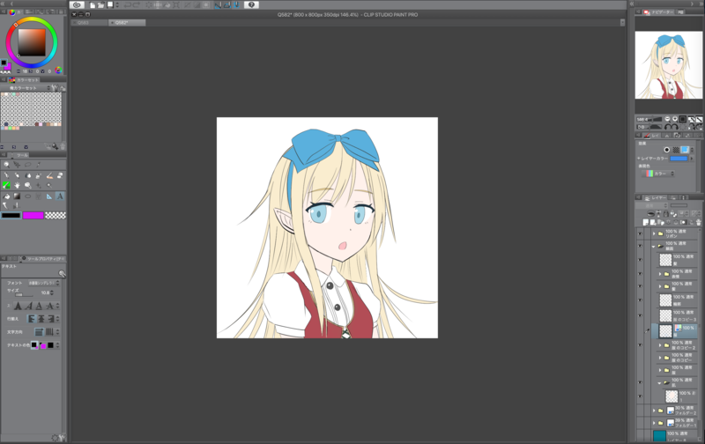
Task: Collapse the 線画 folder
Action: coord(654,247)
